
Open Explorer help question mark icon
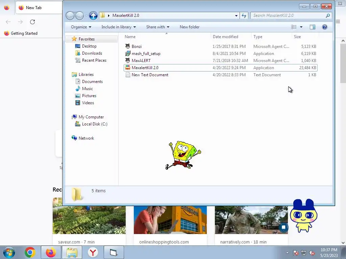[325, 27]
